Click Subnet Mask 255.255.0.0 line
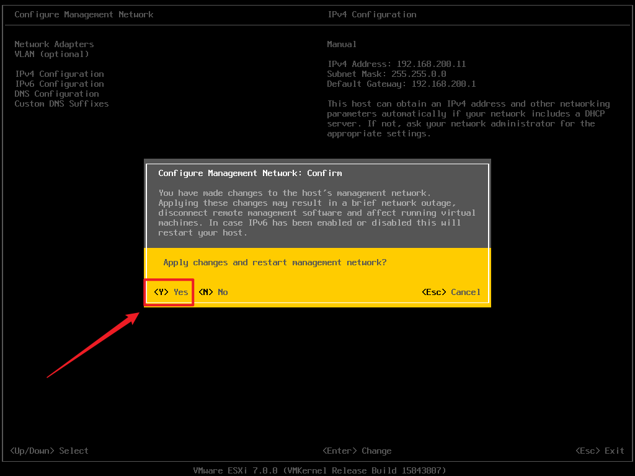This screenshot has height=476, width=635. pos(387,74)
